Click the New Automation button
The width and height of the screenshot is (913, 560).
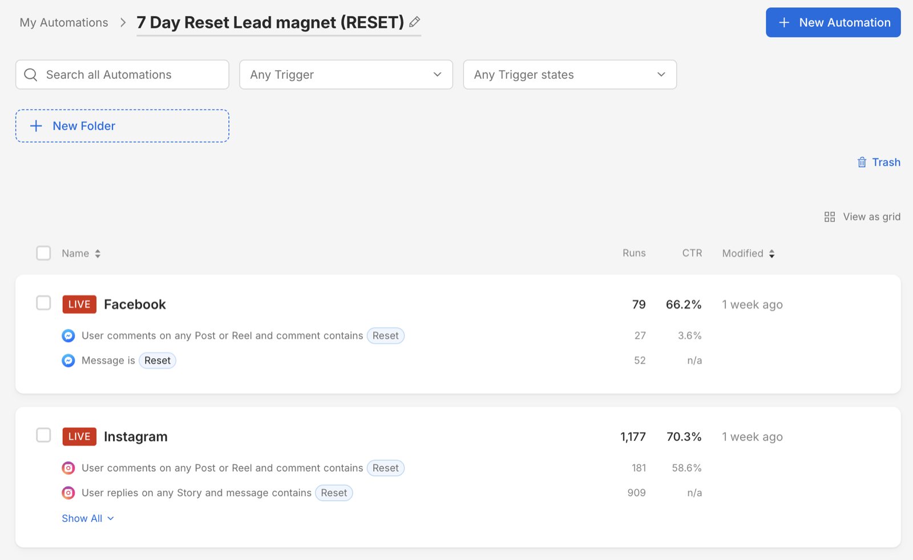point(833,22)
